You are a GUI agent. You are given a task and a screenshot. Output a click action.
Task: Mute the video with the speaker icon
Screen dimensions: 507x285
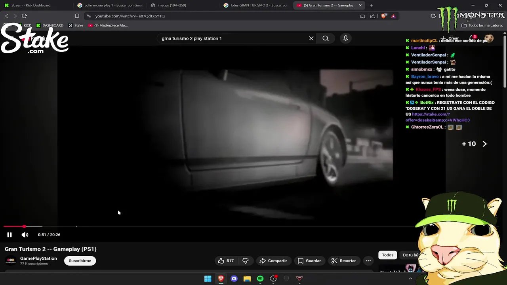(25, 235)
